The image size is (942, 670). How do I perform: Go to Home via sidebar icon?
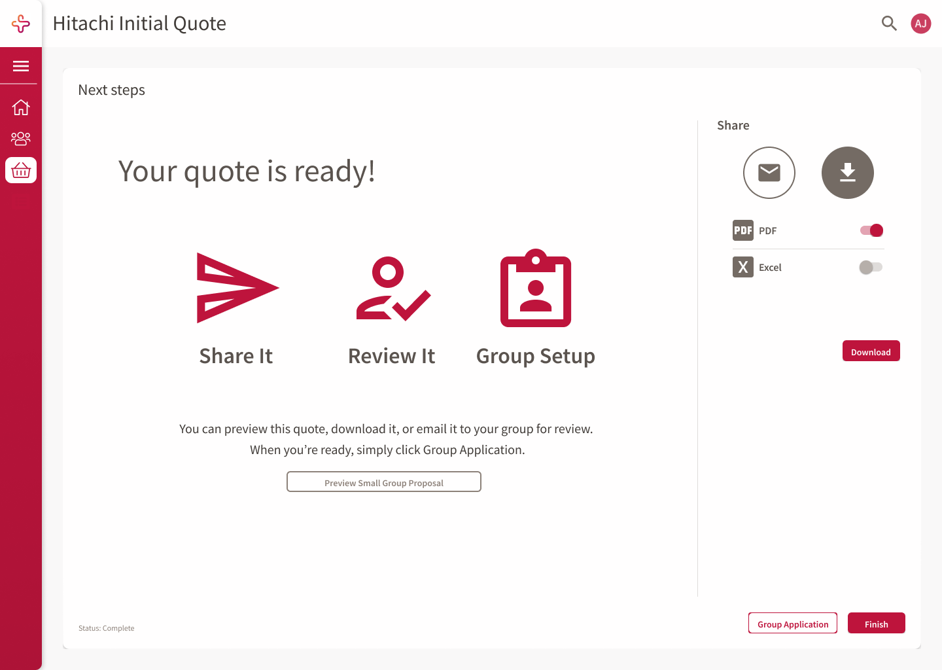click(x=21, y=107)
